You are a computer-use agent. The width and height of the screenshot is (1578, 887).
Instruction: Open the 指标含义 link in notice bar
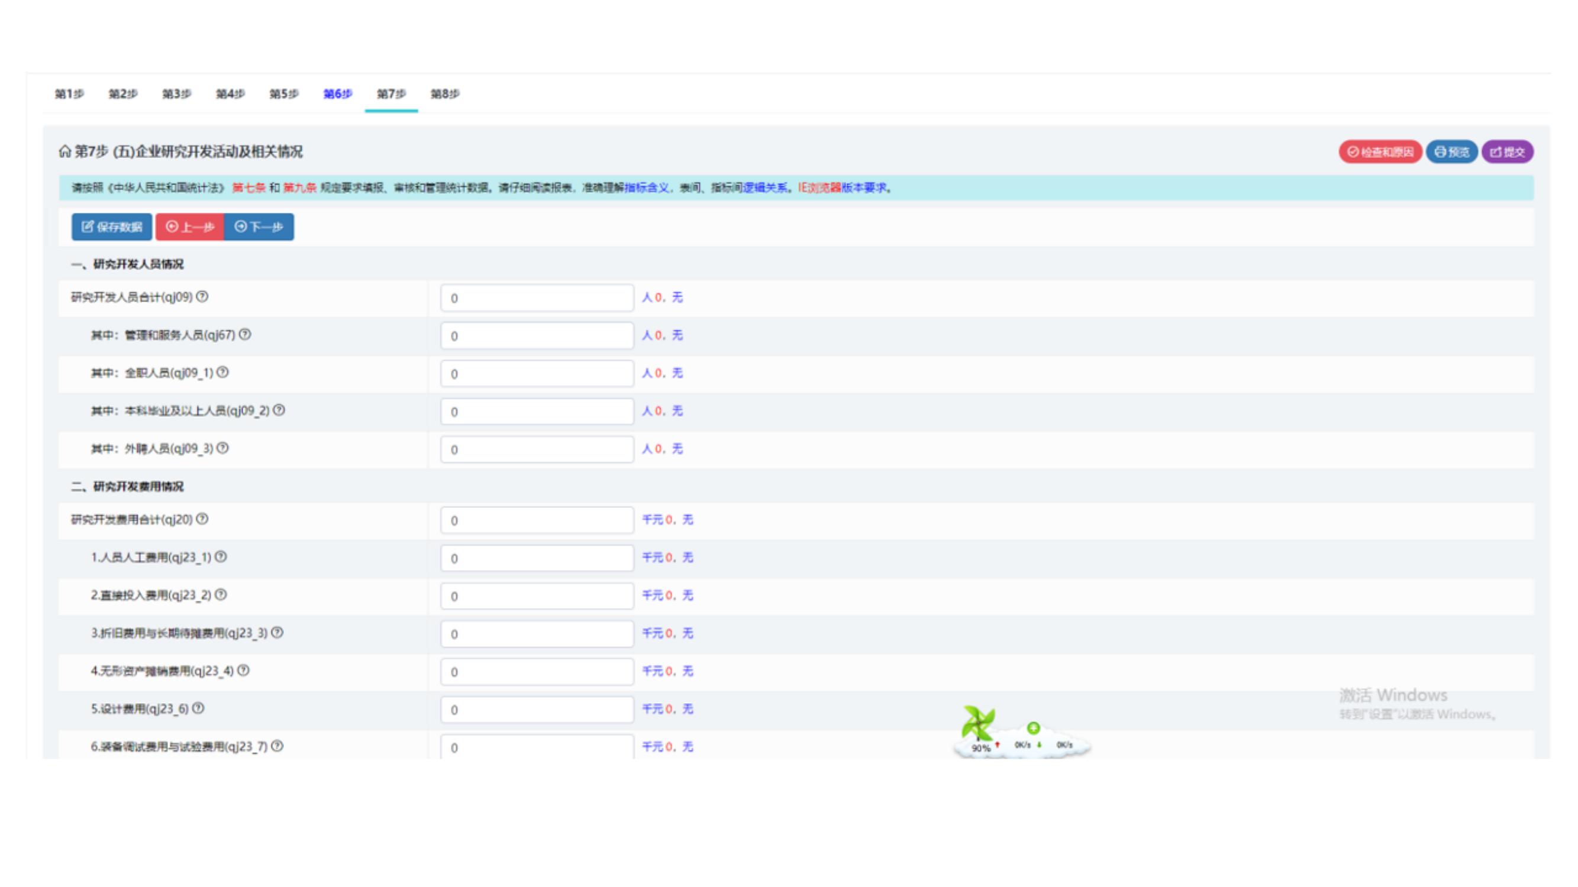pos(646,188)
